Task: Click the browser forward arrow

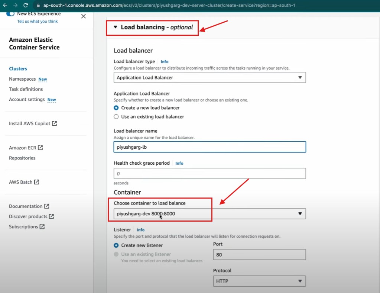Action: click(15, 6)
